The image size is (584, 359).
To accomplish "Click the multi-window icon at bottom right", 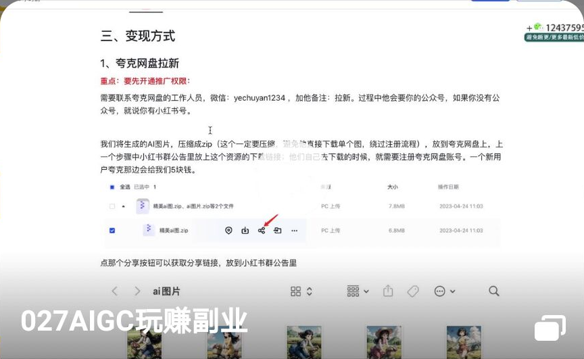I will click(550, 328).
